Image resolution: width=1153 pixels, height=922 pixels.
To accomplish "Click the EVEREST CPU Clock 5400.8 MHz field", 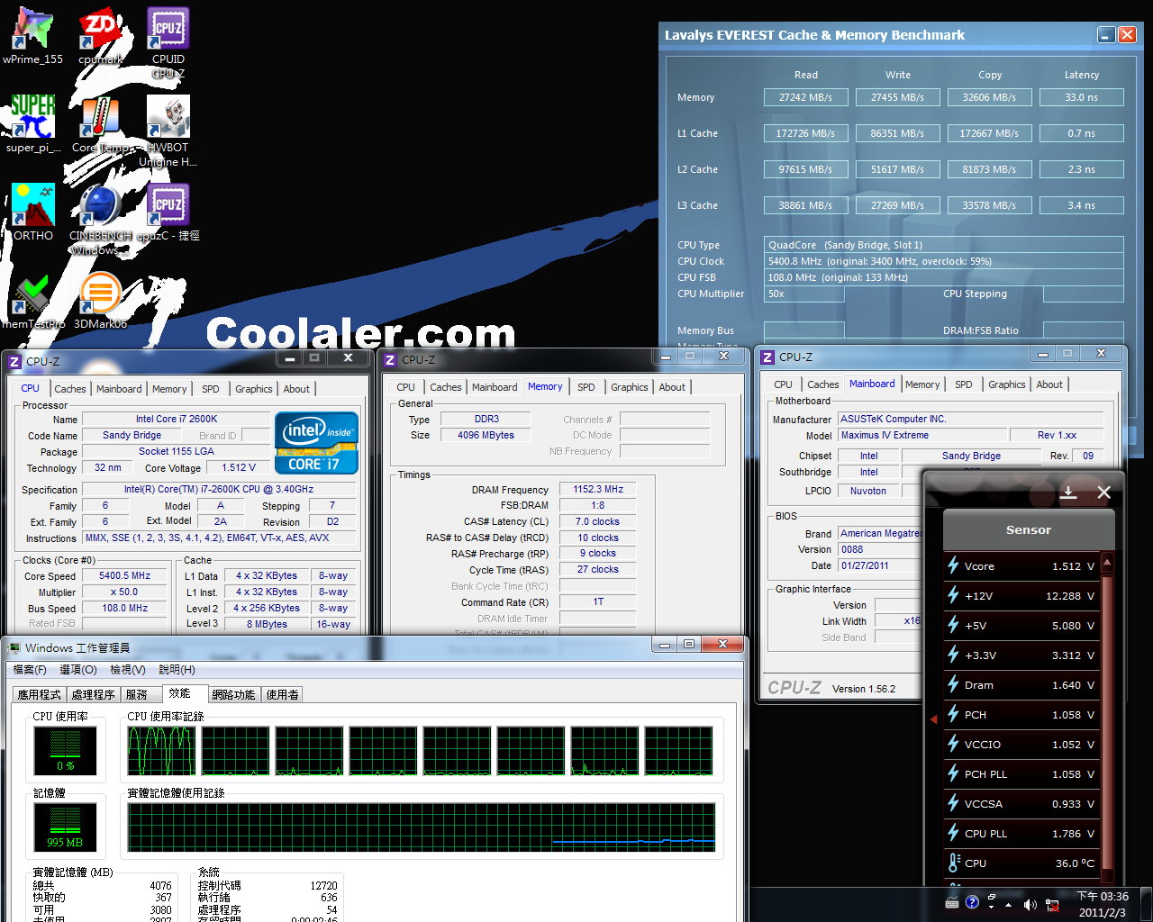I will 943,261.
